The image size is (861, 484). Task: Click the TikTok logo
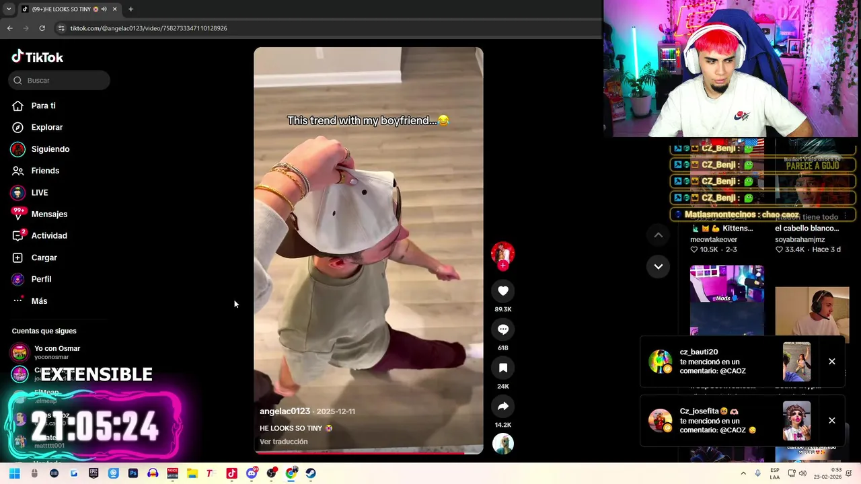[38, 57]
